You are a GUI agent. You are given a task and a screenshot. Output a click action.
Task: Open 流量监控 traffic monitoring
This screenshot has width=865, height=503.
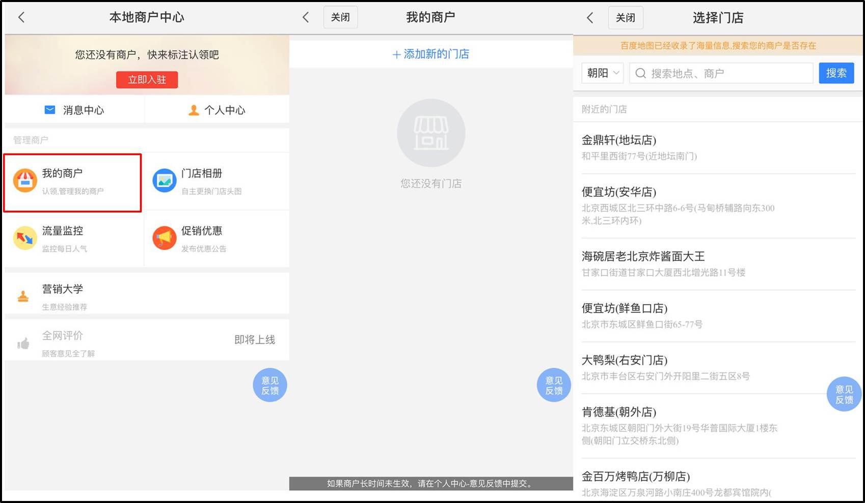(x=24, y=238)
